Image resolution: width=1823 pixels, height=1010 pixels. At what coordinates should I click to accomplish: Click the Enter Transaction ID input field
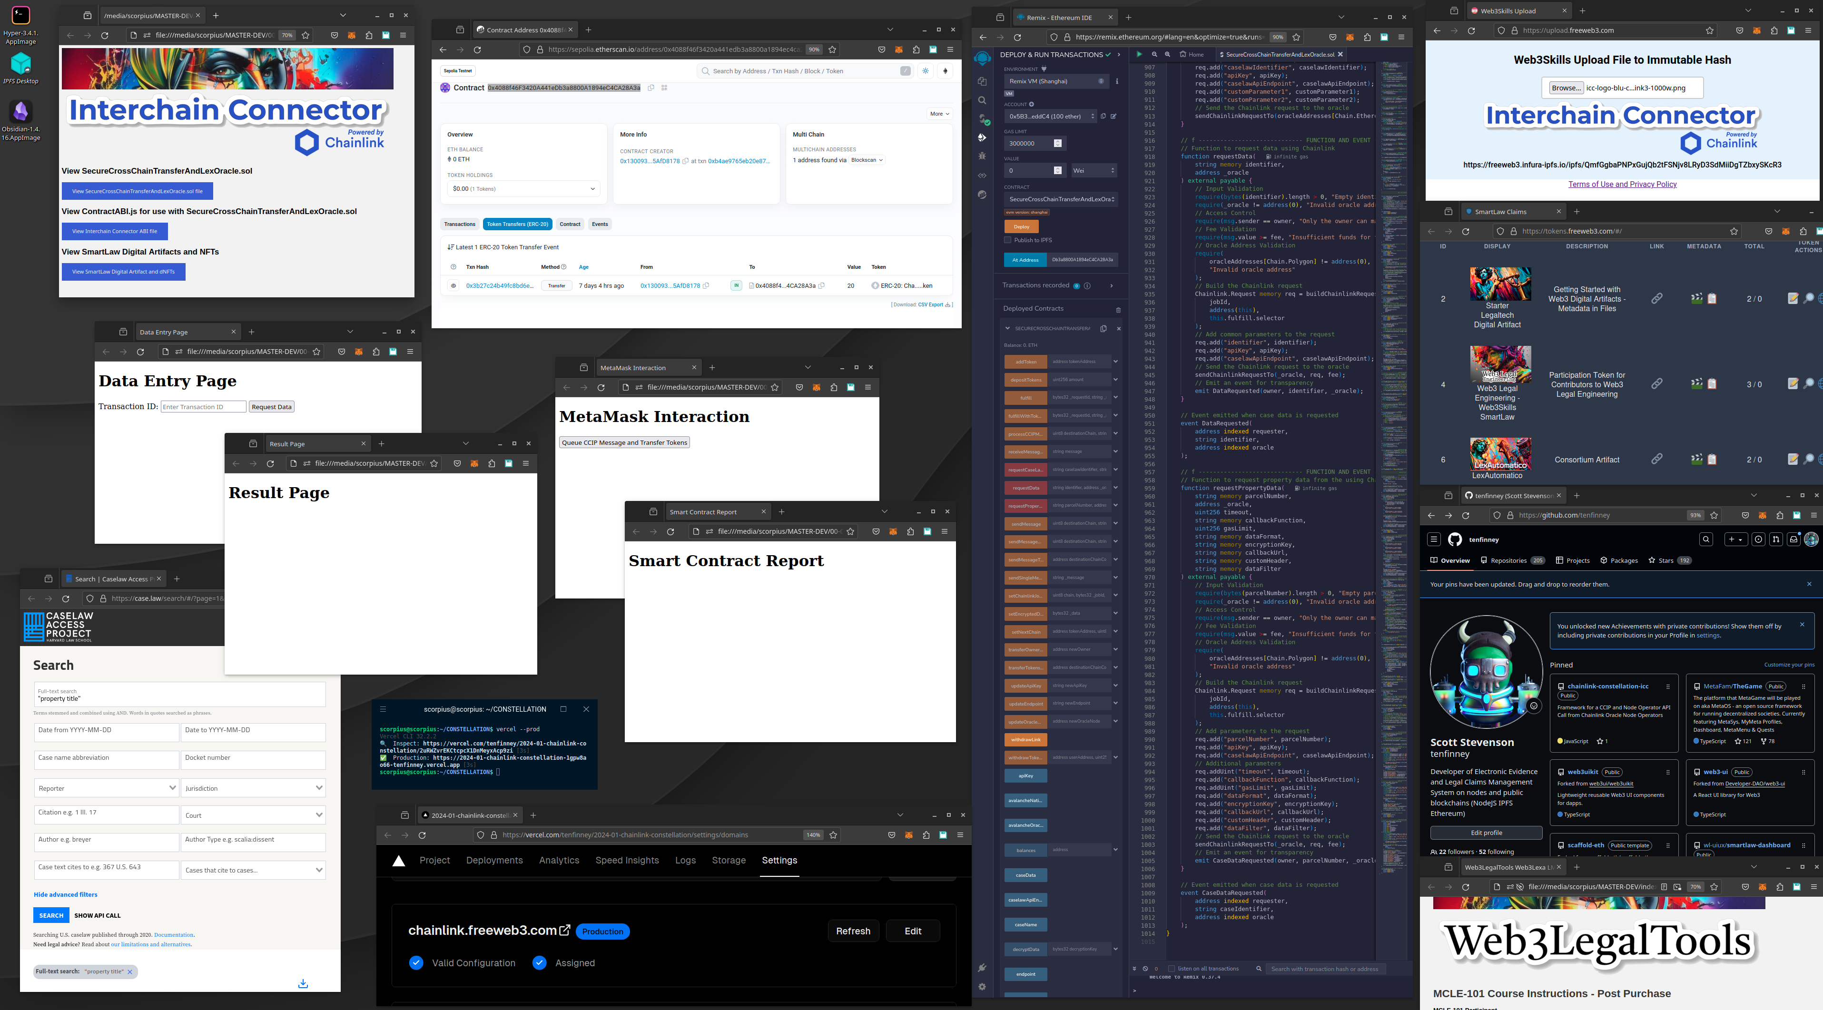click(x=203, y=407)
